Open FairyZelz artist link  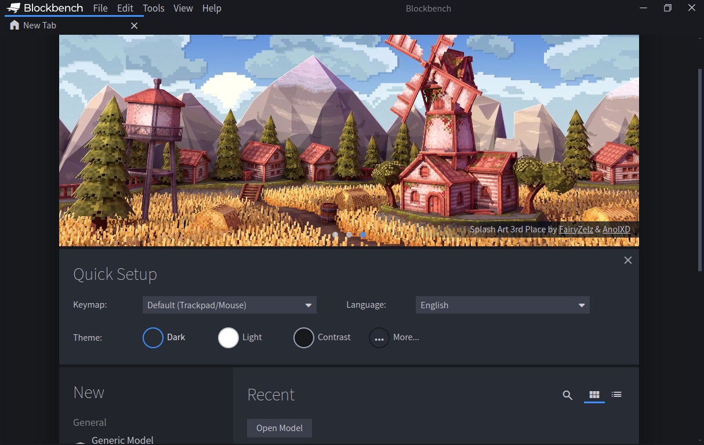coord(576,229)
